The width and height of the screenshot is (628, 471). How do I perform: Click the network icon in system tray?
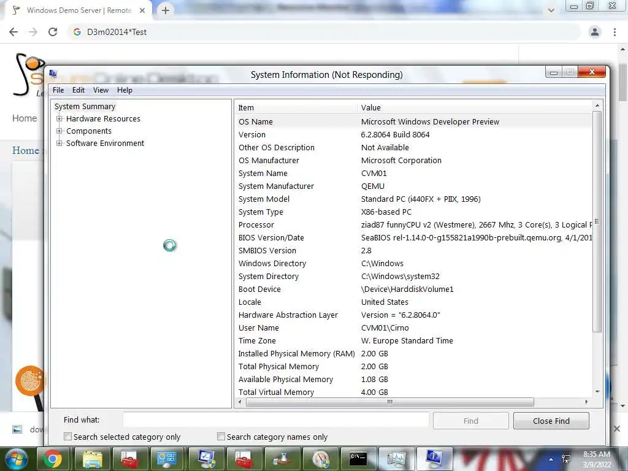coord(566,459)
